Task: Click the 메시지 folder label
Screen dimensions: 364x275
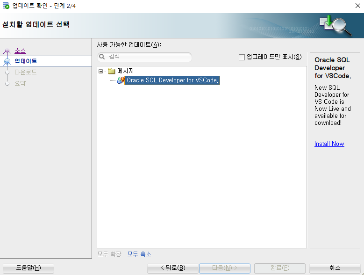Action: point(125,71)
